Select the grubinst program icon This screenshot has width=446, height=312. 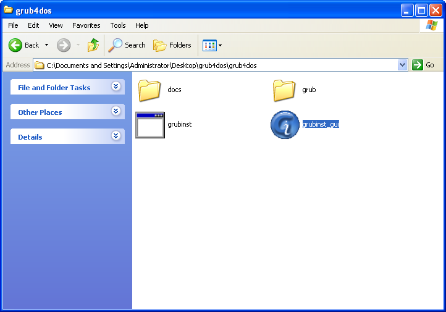(150, 125)
